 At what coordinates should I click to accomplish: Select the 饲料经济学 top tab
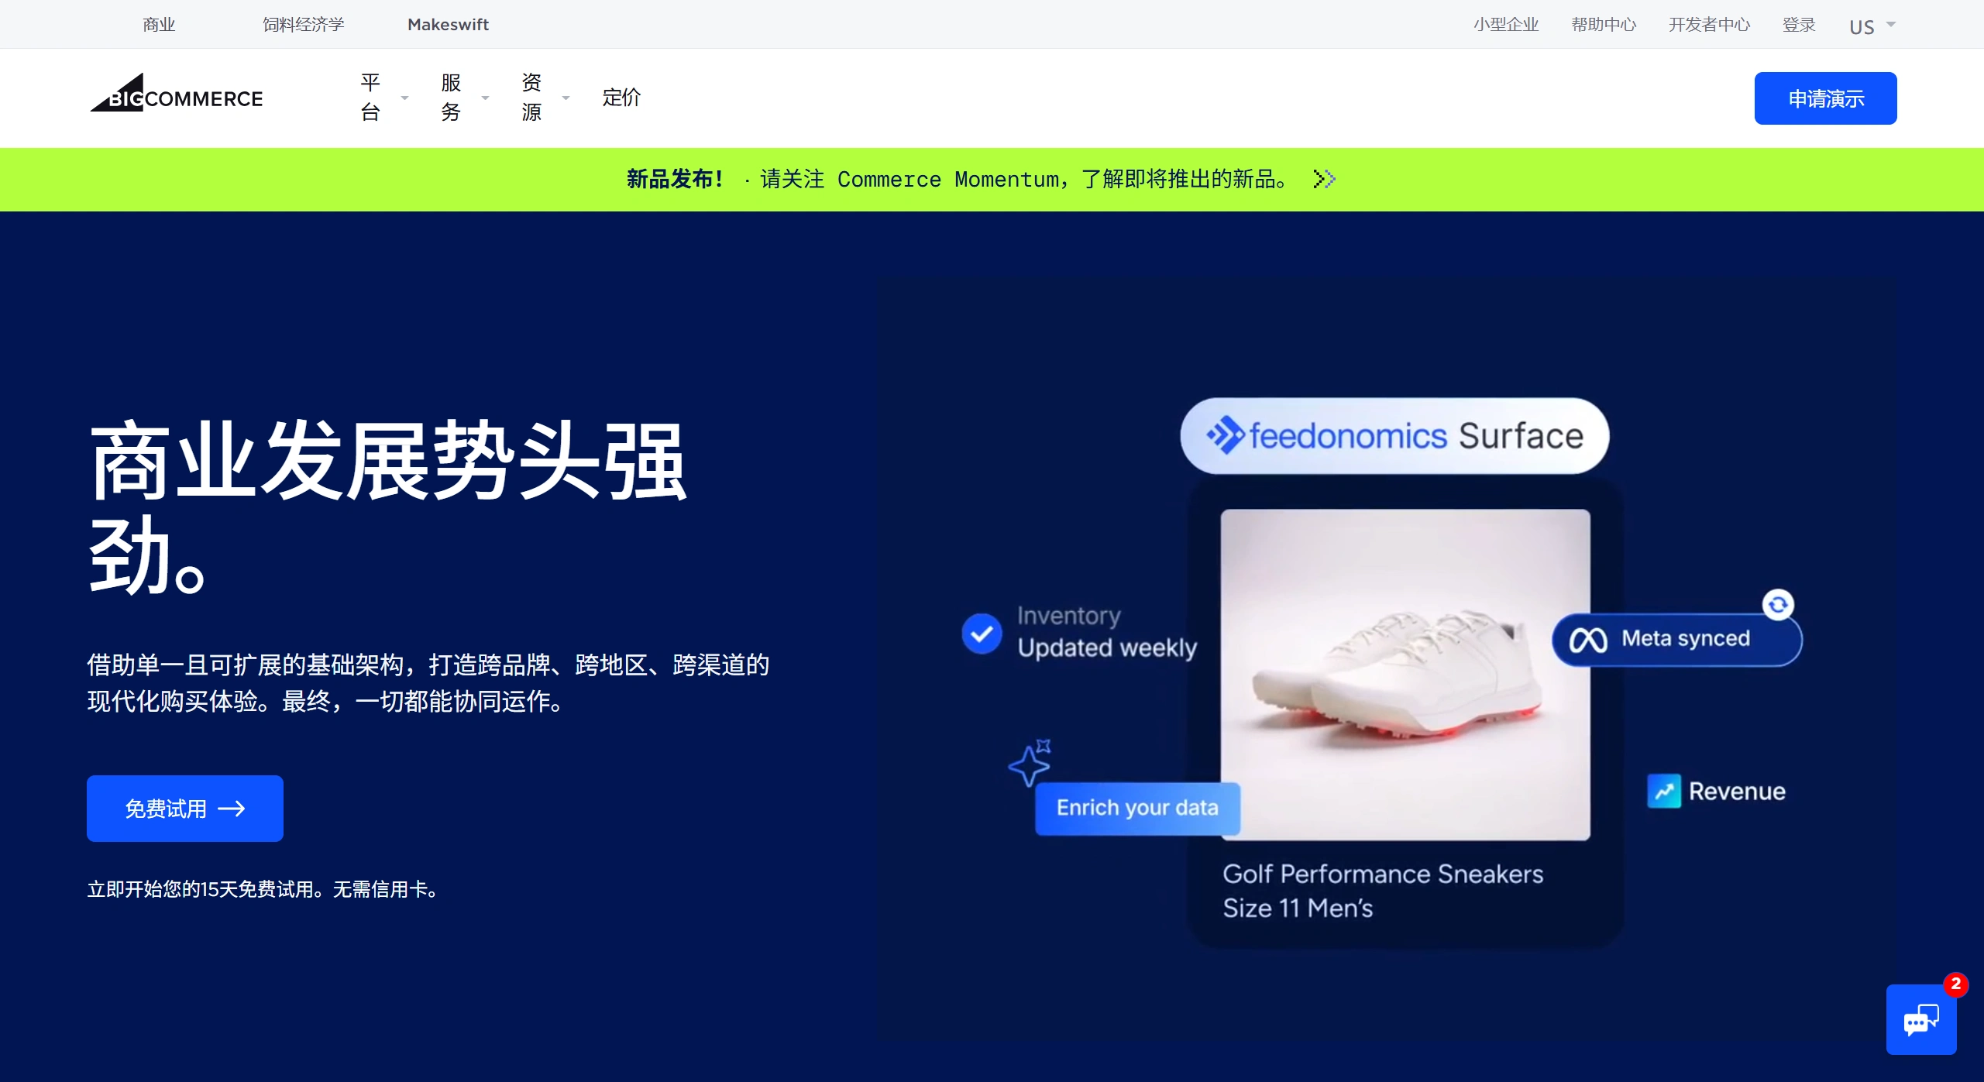pos(304,25)
